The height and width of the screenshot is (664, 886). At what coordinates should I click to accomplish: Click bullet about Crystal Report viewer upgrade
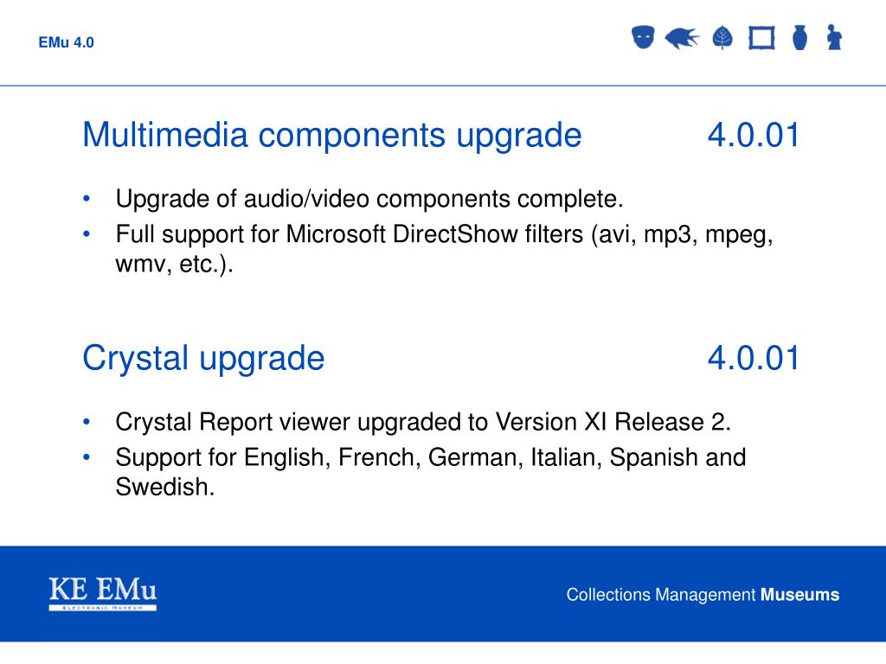(x=423, y=422)
